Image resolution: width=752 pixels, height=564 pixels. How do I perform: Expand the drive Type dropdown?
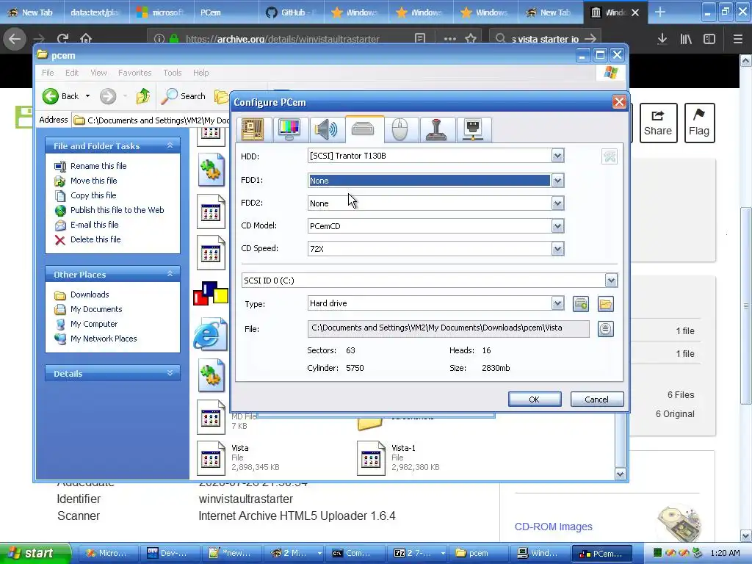pyautogui.click(x=557, y=303)
